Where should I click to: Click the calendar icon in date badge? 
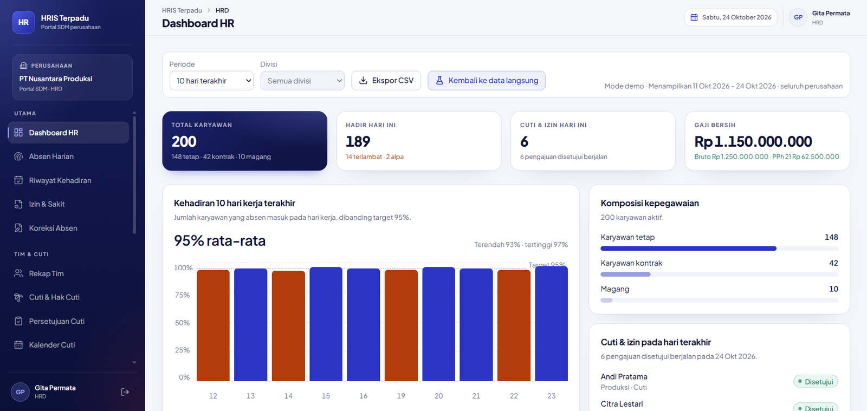point(694,17)
